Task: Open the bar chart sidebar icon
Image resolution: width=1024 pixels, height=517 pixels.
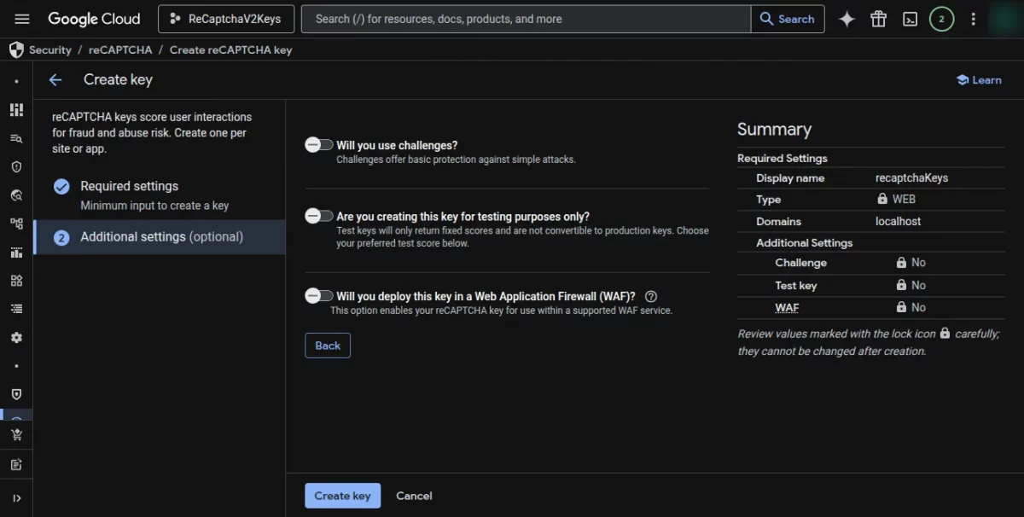Action: click(16, 253)
